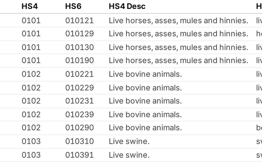
Task: Select the HS6 code 010229 cell
Action: (x=79, y=88)
